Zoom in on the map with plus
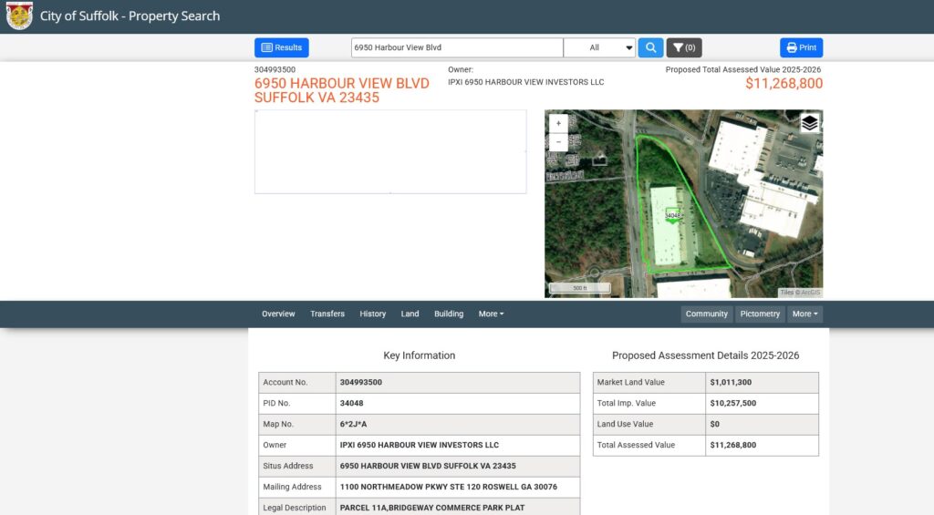This screenshot has width=934, height=515. [558, 123]
